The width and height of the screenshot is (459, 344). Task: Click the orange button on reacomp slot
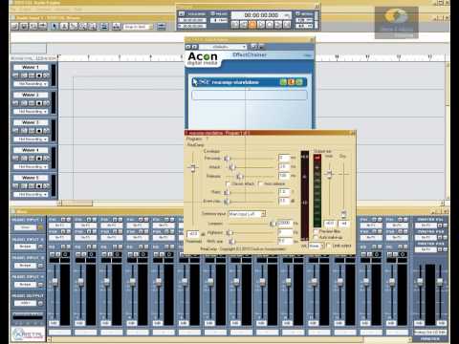coord(291,82)
